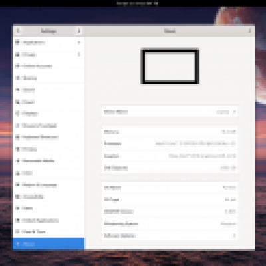Expand the Applications sidebar entry chevron

pyautogui.click(x=78, y=43)
